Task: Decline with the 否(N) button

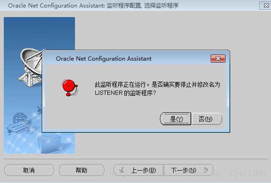Action: (207, 119)
